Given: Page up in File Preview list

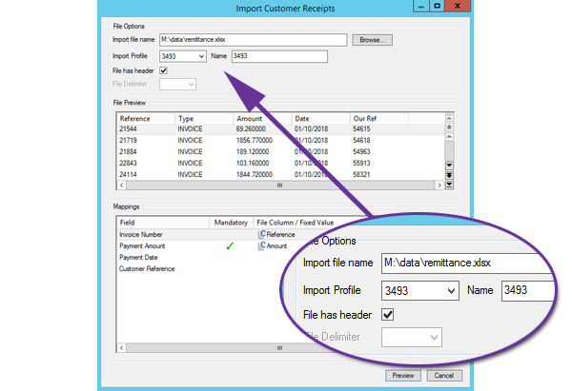Looking at the screenshot, I should pos(449,127).
